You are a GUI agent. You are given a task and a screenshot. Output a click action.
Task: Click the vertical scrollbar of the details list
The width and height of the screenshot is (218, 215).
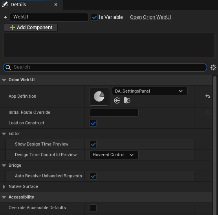pos(215,145)
